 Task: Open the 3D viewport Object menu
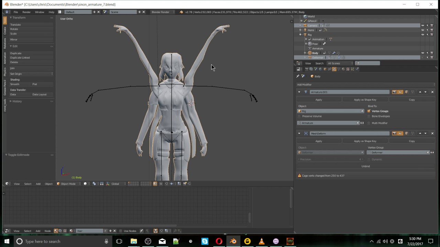[48, 184]
